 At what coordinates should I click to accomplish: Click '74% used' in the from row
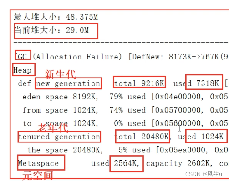click(x=127, y=110)
